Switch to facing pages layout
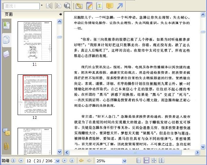 pyautogui.click(x=161, y=161)
